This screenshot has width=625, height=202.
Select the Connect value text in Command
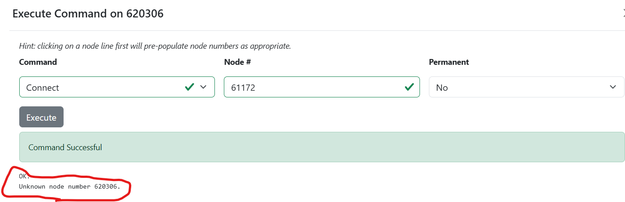tap(43, 88)
